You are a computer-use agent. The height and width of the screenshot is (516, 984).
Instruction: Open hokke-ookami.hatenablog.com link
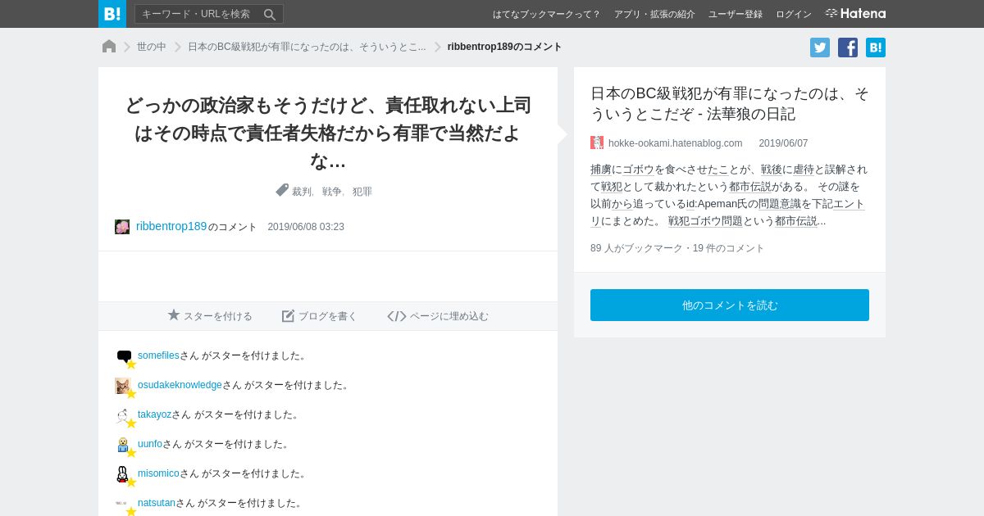(675, 143)
